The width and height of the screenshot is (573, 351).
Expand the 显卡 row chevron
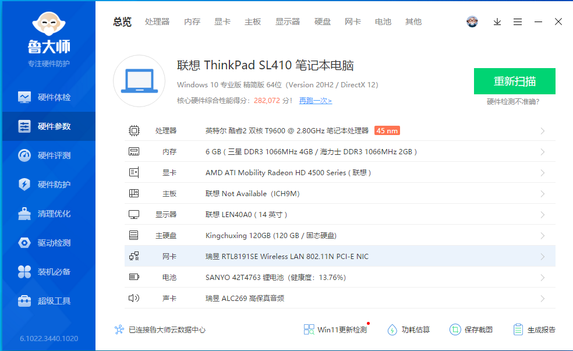(x=543, y=173)
